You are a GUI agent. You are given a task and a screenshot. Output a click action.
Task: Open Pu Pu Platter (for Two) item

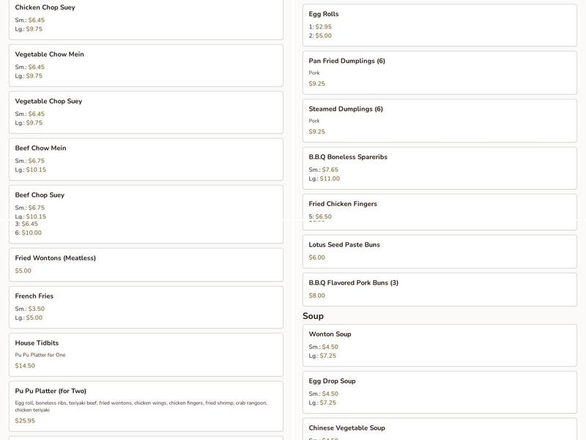pos(146,406)
